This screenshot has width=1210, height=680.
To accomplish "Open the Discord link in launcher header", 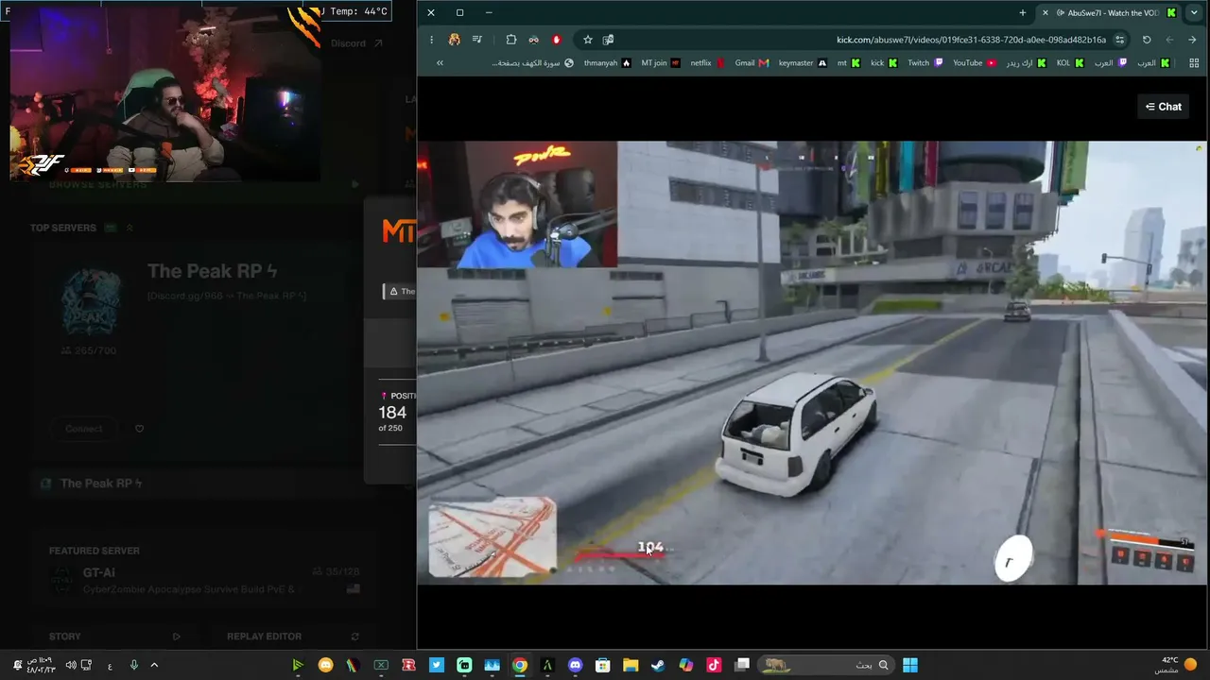I will (x=356, y=43).
